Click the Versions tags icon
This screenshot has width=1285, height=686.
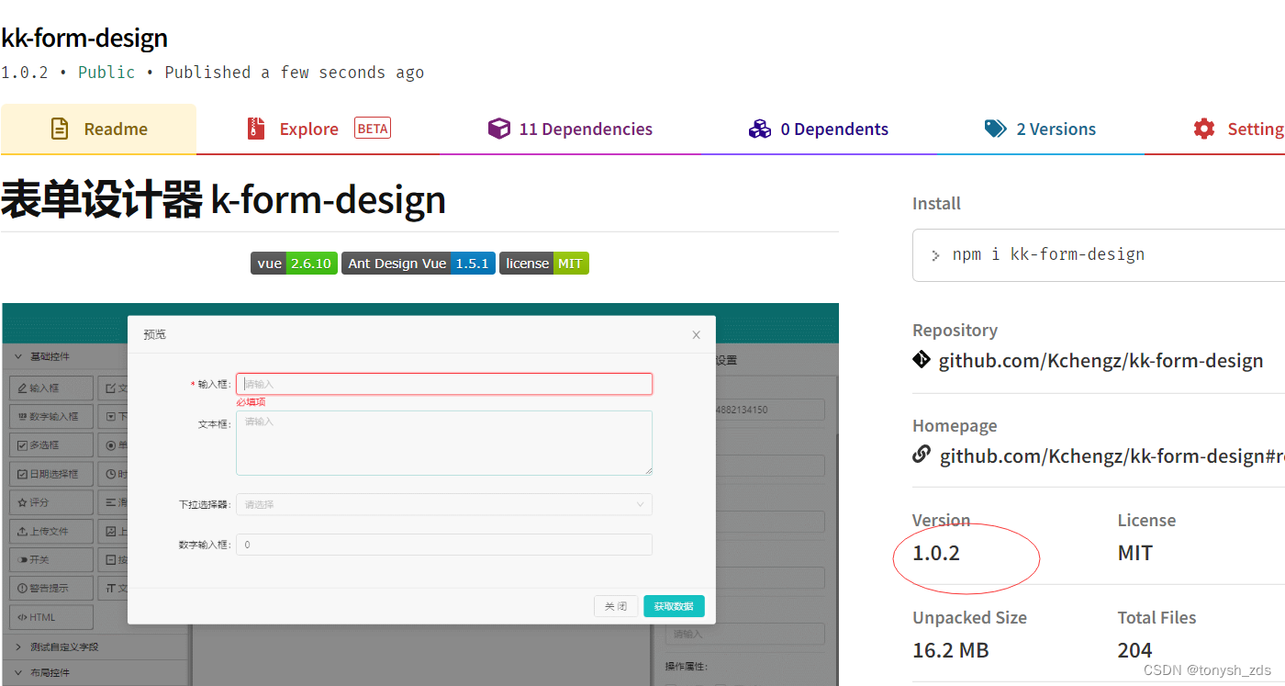coord(996,129)
